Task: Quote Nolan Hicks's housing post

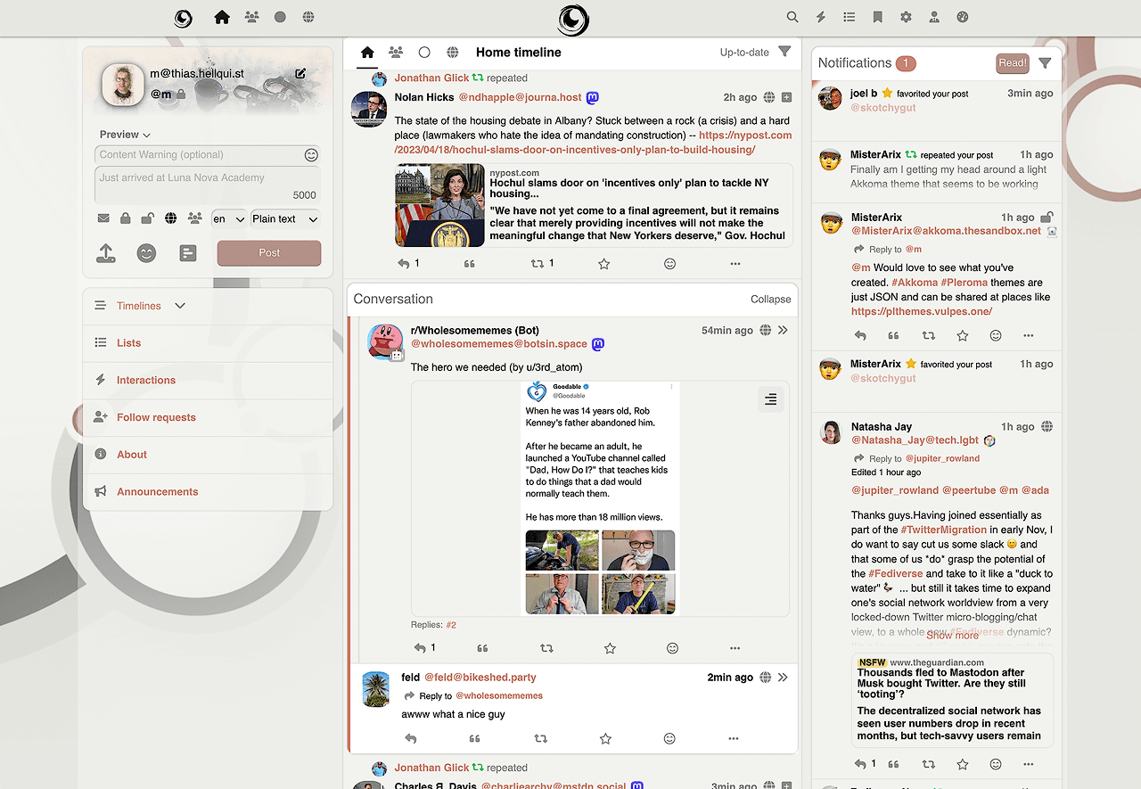Action: (470, 264)
